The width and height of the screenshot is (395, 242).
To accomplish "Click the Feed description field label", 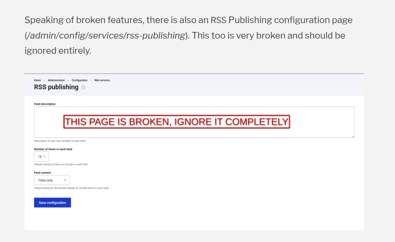I will tap(45, 104).
